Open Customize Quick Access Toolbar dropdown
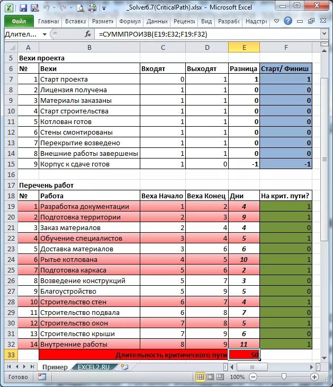 pyautogui.click(x=104, y=8)
